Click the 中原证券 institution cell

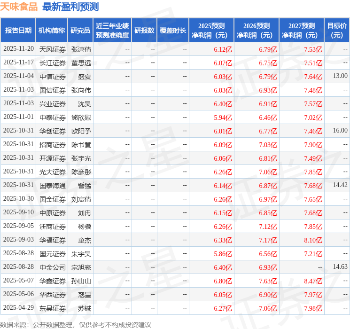point(53,213)
